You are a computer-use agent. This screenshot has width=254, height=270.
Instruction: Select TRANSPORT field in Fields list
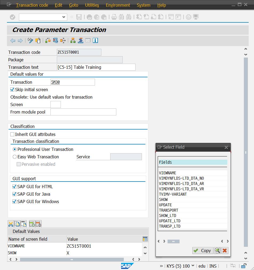[x=193, y=210]
